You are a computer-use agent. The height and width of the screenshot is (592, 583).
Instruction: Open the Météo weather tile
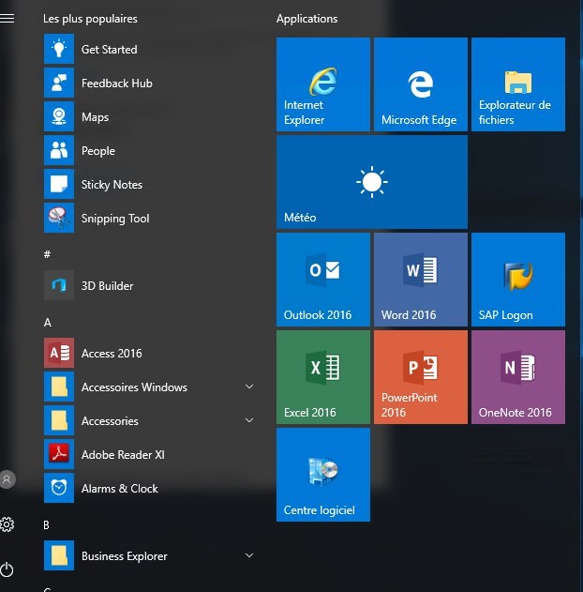372,182
